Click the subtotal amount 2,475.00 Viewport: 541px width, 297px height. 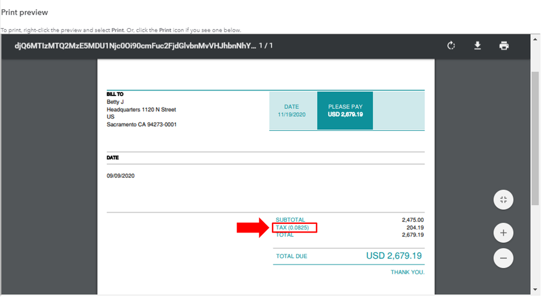click(413, 219)
